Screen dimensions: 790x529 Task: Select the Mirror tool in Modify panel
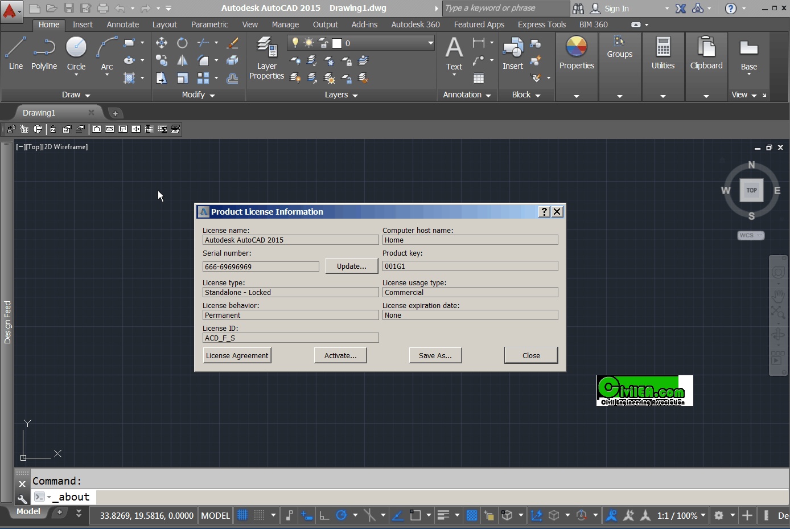[x=182, y=60]
